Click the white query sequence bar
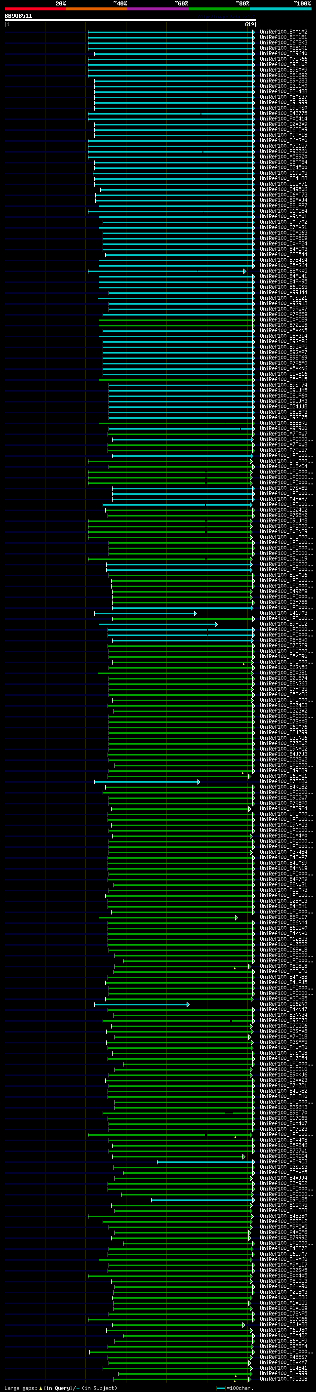This screenshot has width=316, height=1392. pyautogui.click(x=130, y=20)
